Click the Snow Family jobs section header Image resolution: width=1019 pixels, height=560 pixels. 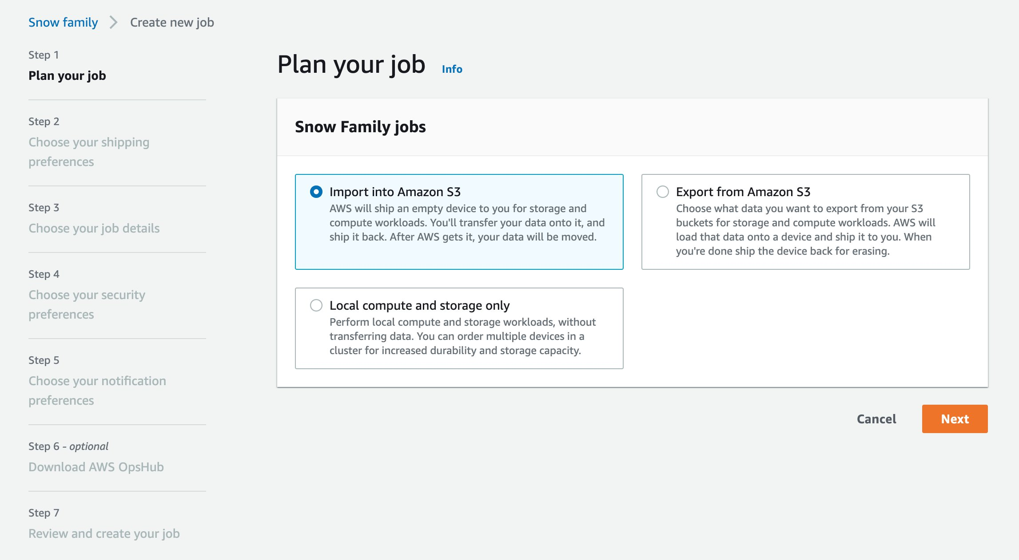click(x=360, y=127)
